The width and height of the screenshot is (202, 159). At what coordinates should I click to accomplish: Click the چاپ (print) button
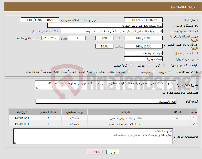(112, 152)
